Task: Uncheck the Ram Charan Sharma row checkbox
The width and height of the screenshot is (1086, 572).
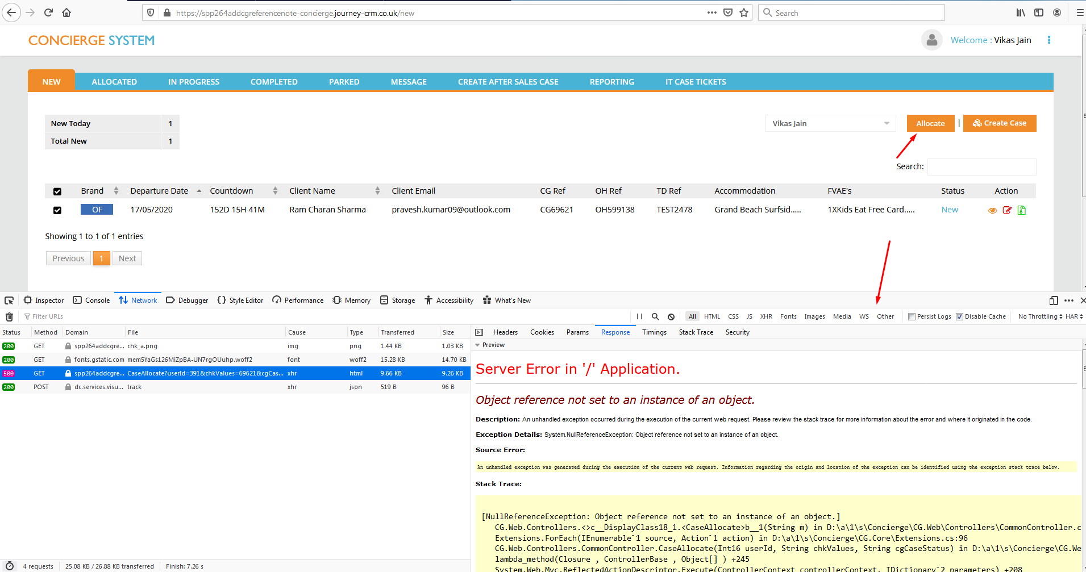Action: pyautogui.click(x=57, y=210)
